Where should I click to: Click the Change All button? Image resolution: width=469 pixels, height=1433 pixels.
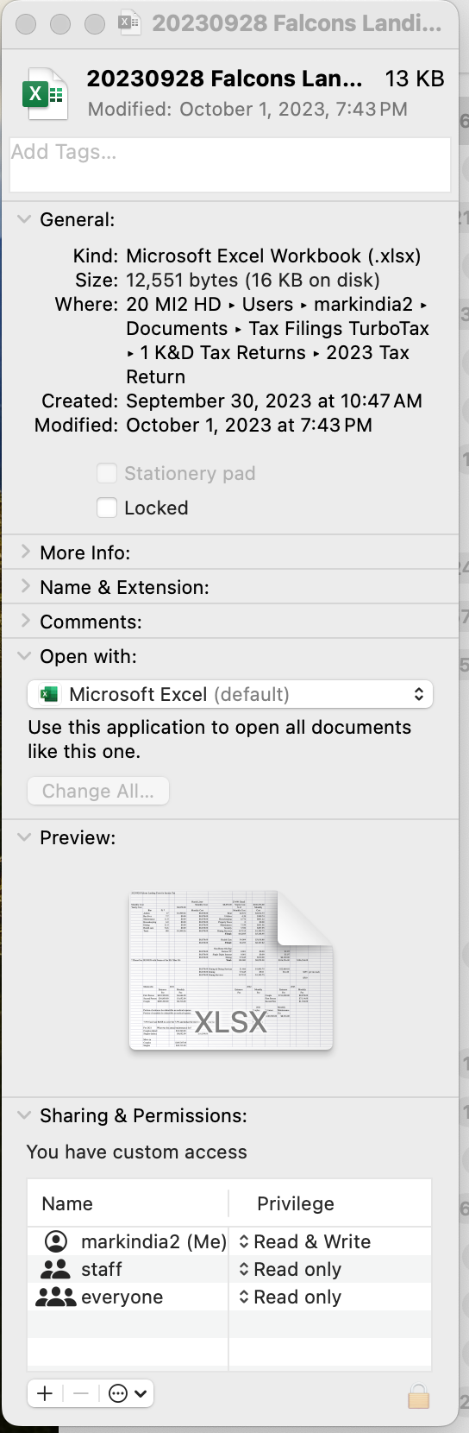pos(98,791)
